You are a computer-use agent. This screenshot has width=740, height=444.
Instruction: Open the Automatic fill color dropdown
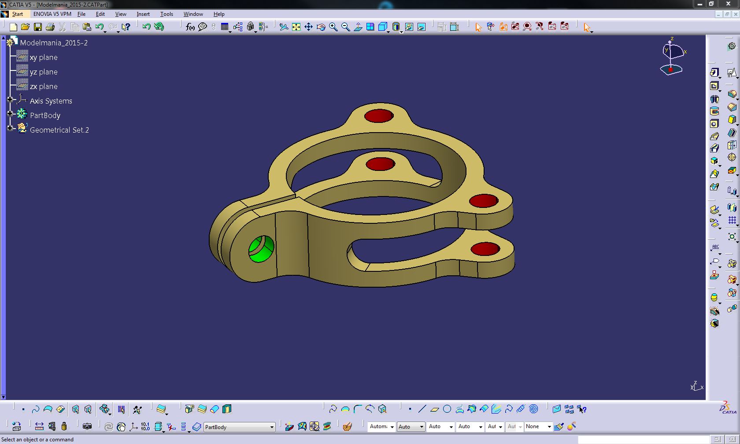pos(392,427)
